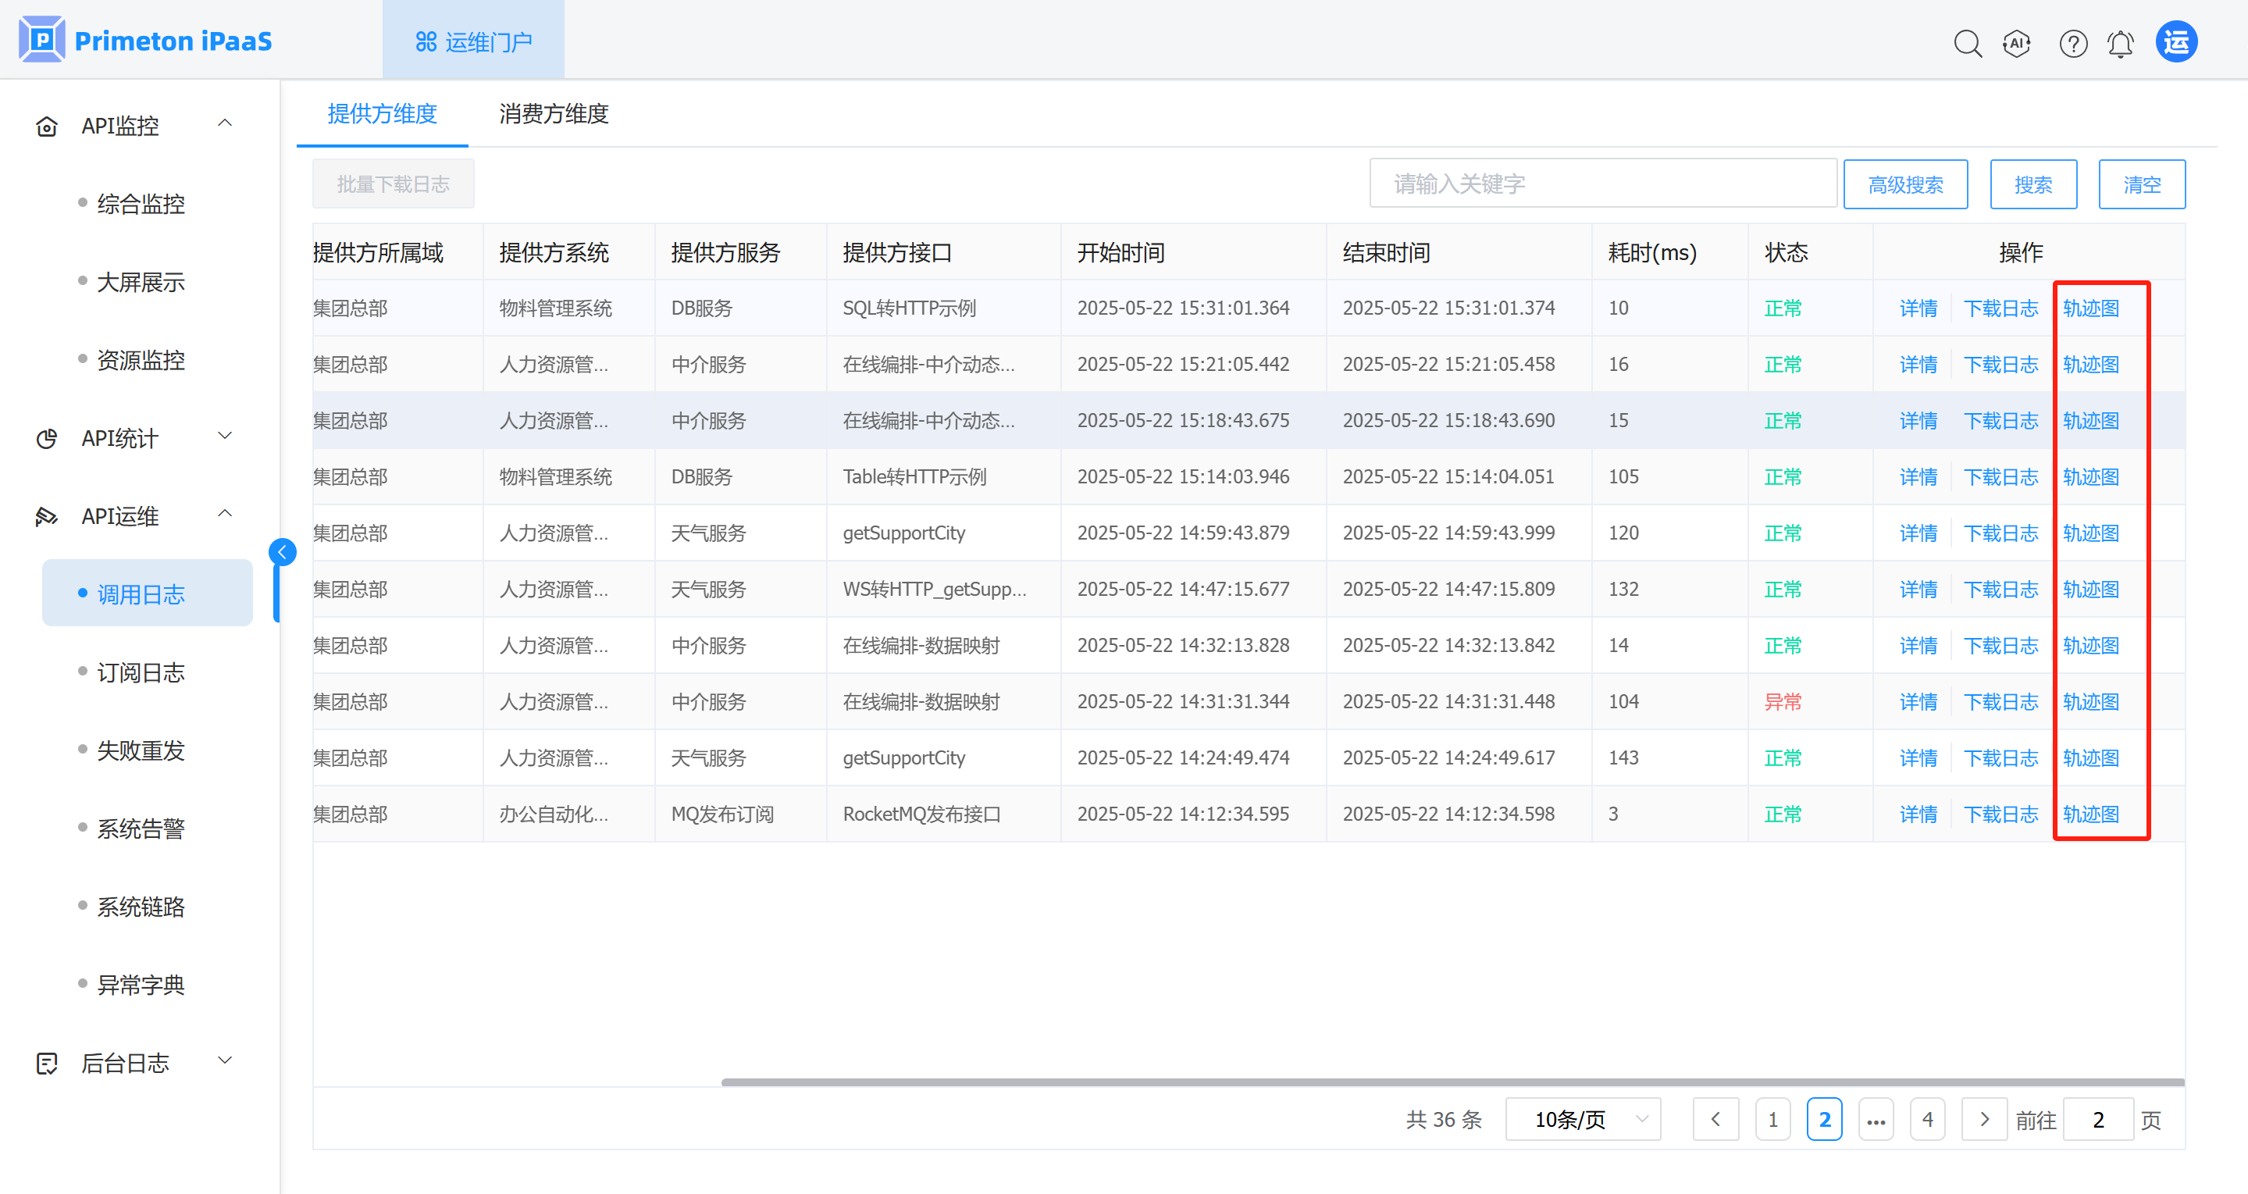Screen dimensions: 2248x1194
Task: Switch to the 消费方维度 tab
Action: pyautogui.click(x=554, y=113)
